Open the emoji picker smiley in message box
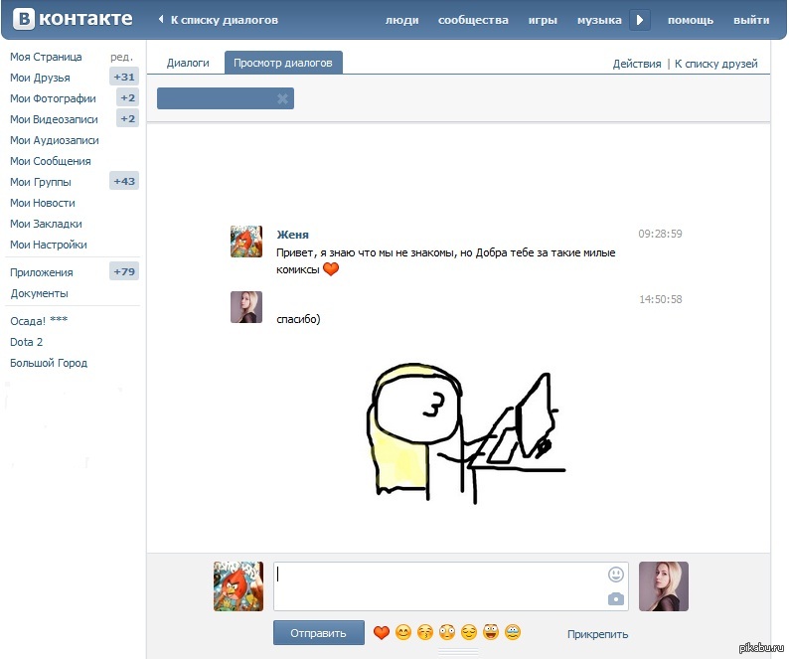 (616, 575)
